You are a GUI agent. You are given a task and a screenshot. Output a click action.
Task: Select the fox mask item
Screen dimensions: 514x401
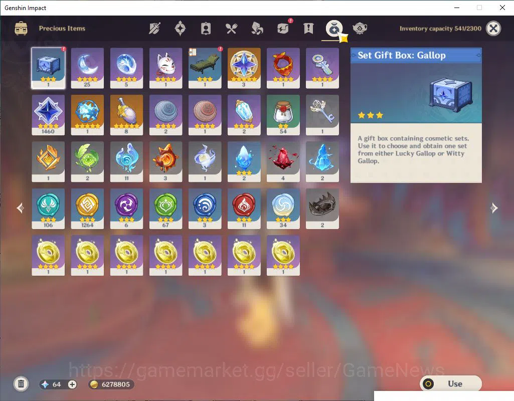[165, 68]
